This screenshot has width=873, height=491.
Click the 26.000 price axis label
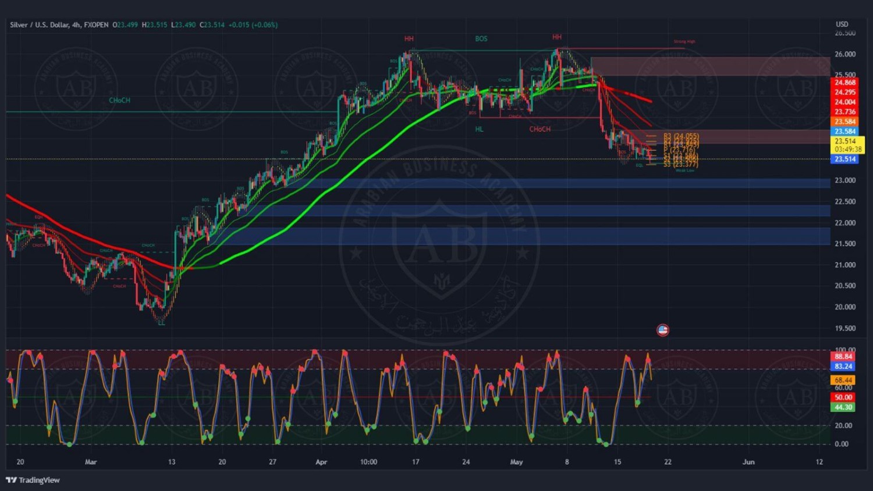pos(845,54)
